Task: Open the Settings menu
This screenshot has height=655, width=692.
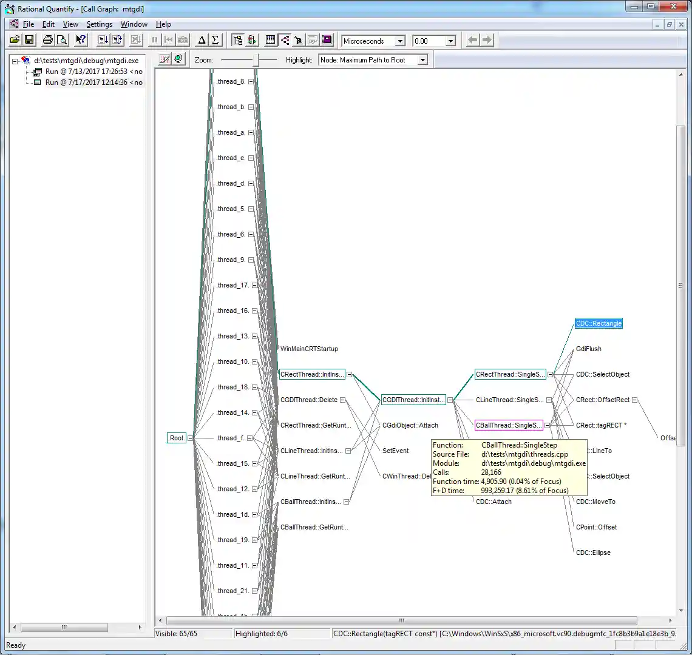Action: coord(99,24)
